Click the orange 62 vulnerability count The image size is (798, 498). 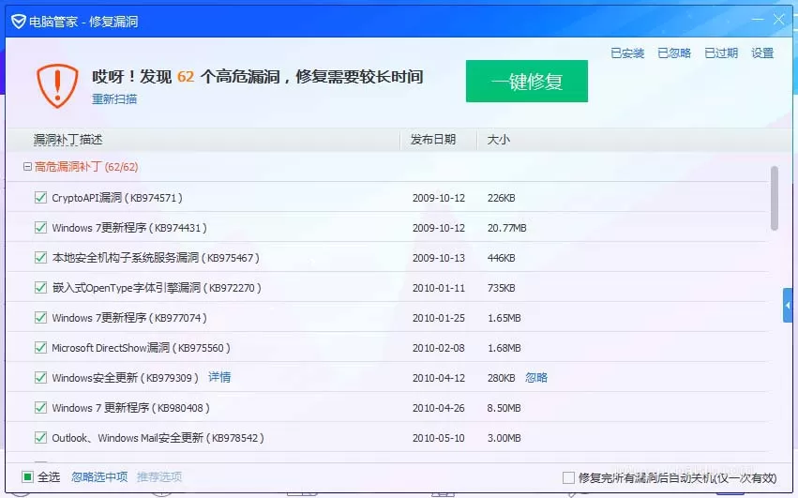(x=186, y=77)
